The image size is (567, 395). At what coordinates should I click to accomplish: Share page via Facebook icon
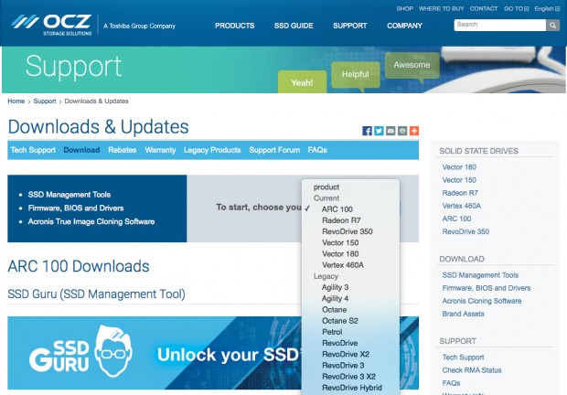coord(367,131)
